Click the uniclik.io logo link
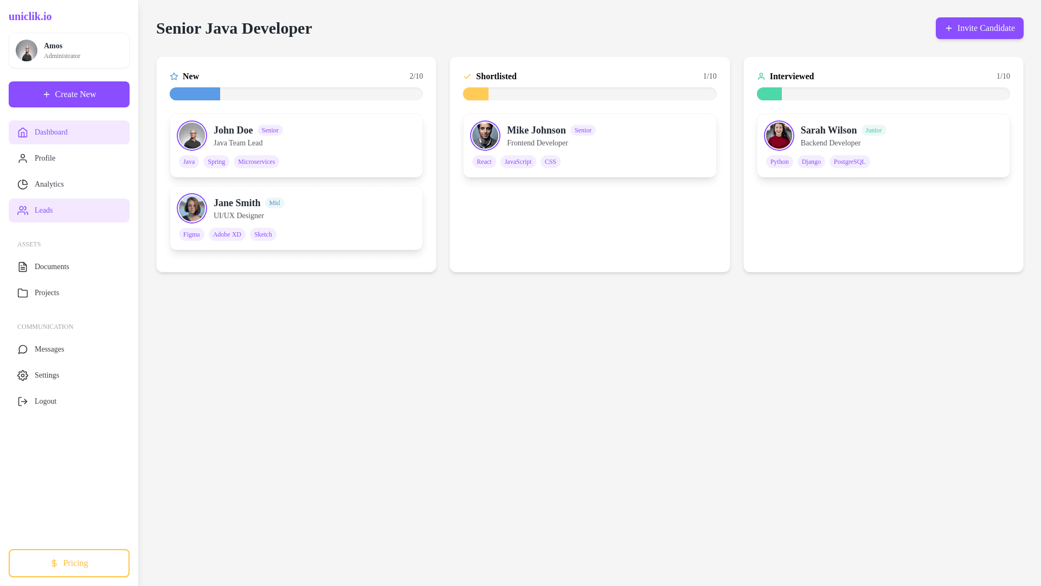Image resolution: width=1041 pixels, height=586 pixels. click(30, 16)
